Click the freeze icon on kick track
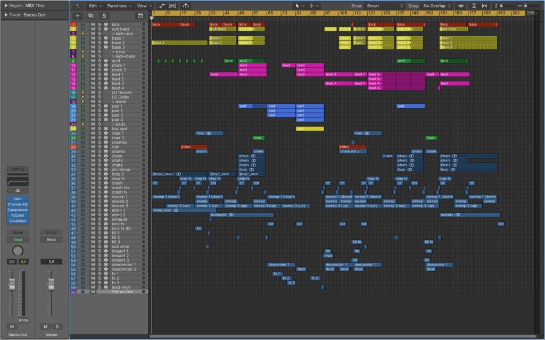The image size is (545, 340). (106, 24)
